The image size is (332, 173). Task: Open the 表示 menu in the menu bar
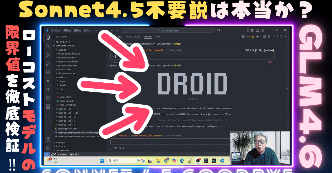(87, 30)
